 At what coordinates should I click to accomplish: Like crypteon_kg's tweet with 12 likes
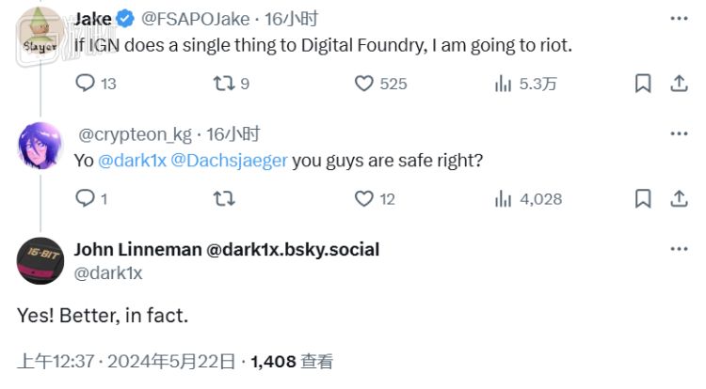(364, 198)
